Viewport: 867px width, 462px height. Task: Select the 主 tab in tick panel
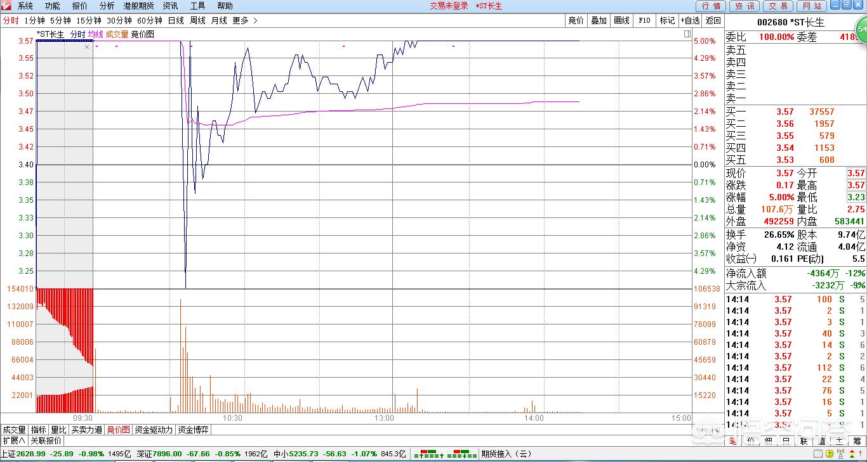tap(839, 441)
